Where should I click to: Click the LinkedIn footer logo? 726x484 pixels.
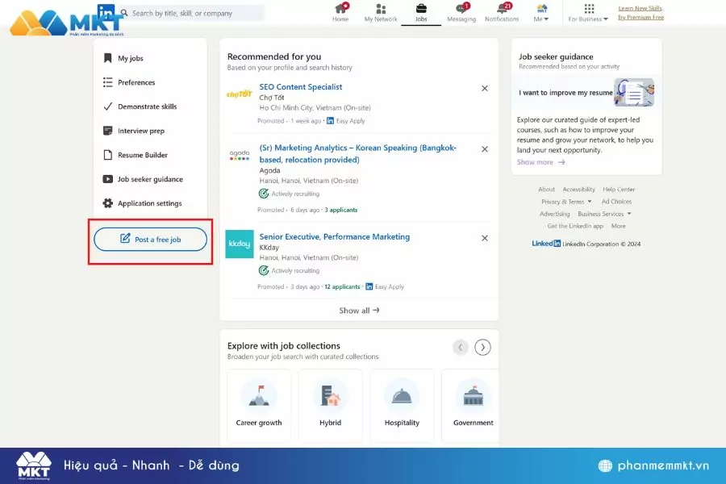click(546, 244)
